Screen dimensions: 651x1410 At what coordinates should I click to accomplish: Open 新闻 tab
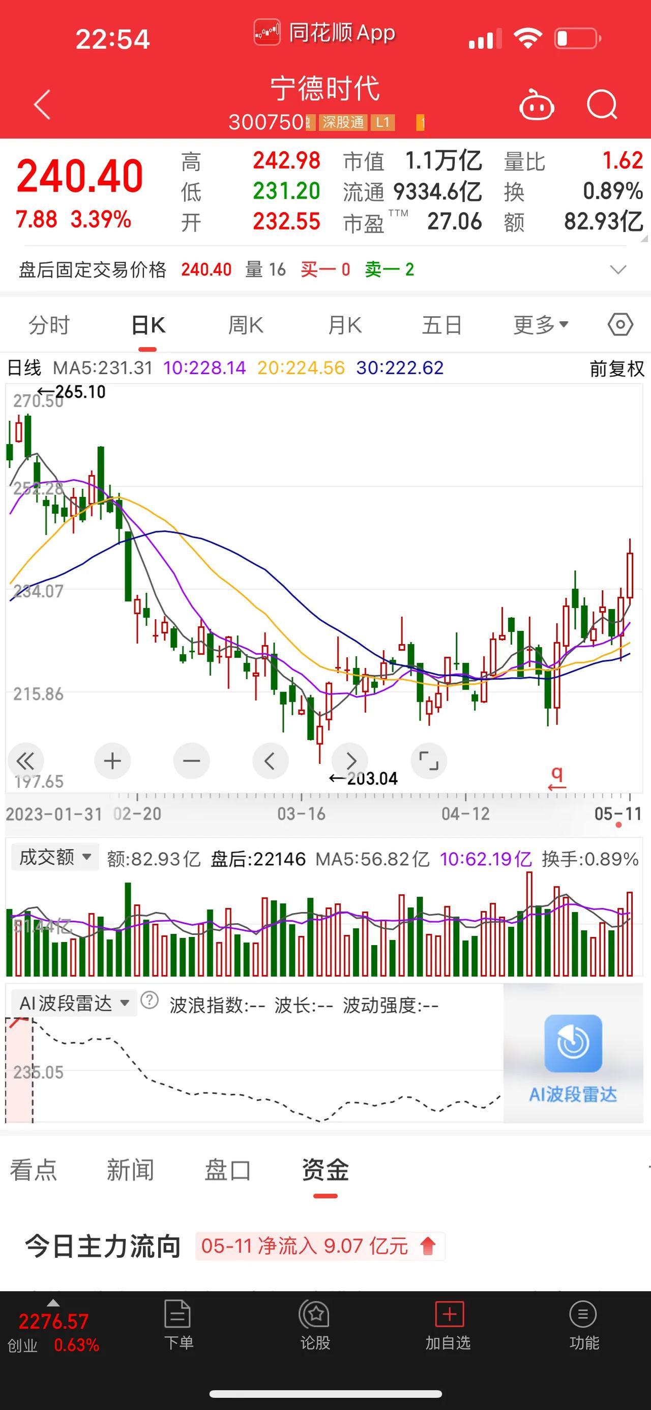(x=130, y=1170)
